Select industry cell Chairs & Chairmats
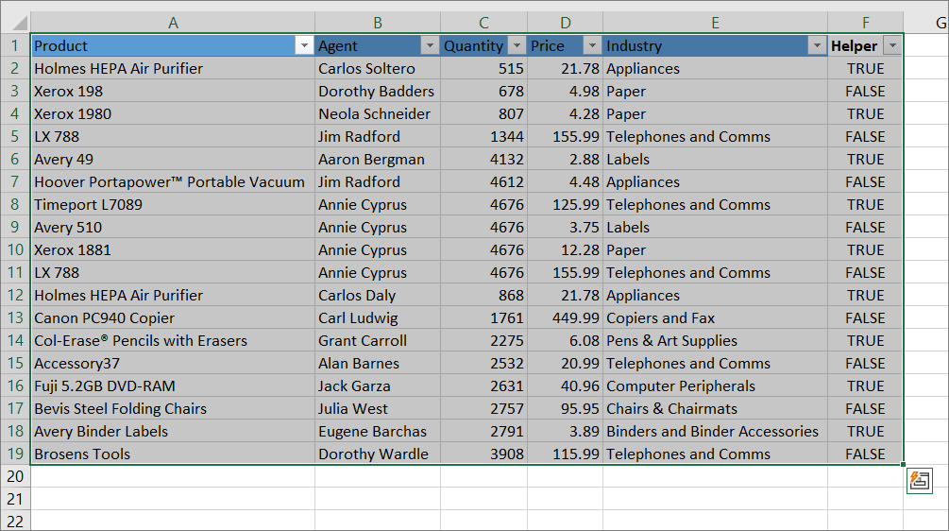This screenshot has width=949, height=531. (716, 409)
